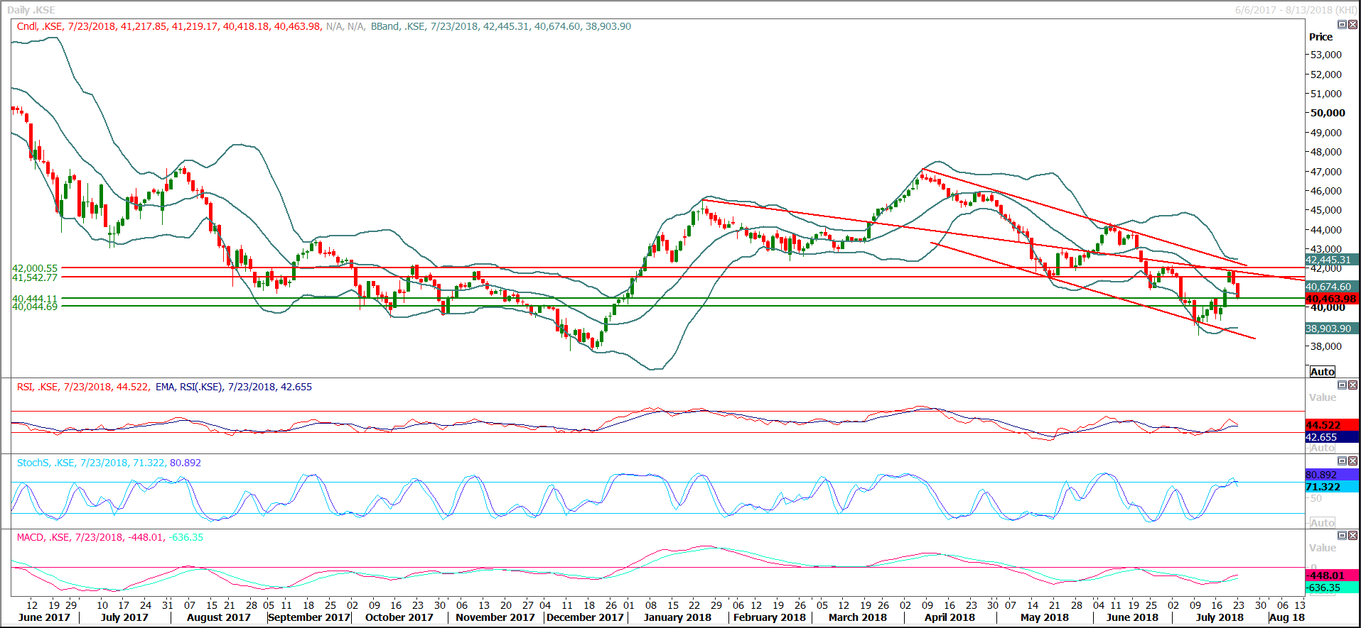Screen dimensions: 1361x628
Task: Maximize the StochS indicator panel
Action: [1342, 461]
